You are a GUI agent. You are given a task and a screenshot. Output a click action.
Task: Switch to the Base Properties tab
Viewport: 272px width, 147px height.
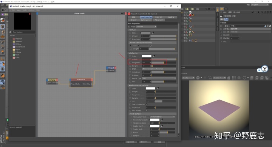coord(146,17)
